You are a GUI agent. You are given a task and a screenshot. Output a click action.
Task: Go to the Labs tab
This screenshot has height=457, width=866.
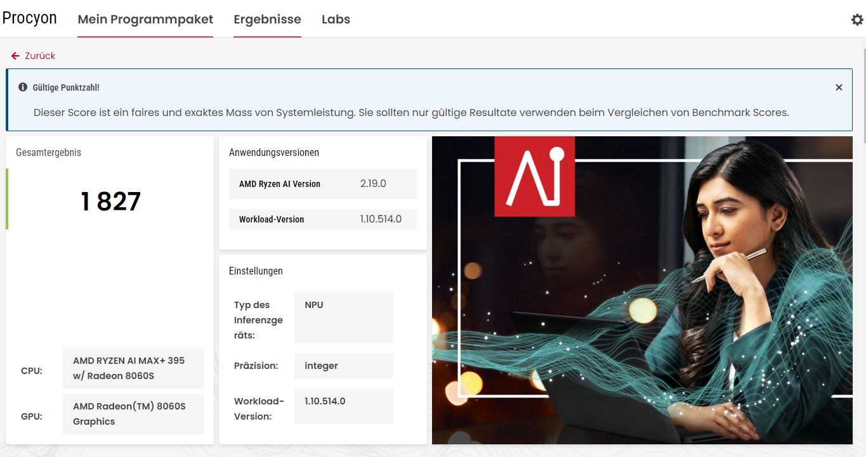[x=336, y=20]
